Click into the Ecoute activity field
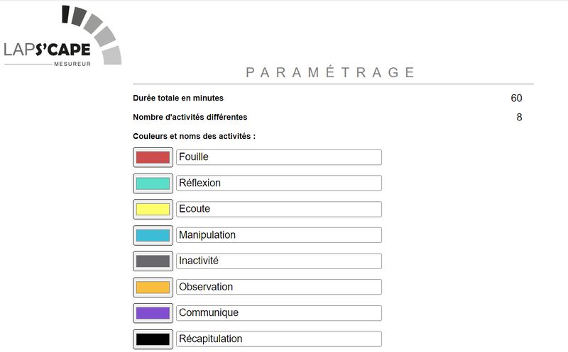Screen dimensions: 568x352 [x=279, y=209]
